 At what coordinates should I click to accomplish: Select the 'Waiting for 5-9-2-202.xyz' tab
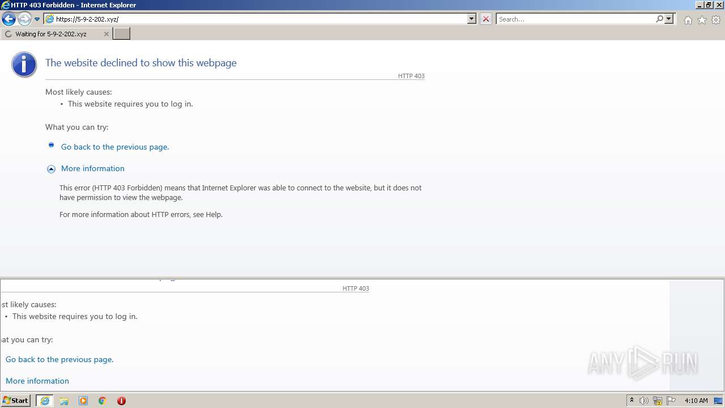tap(56, 34)
